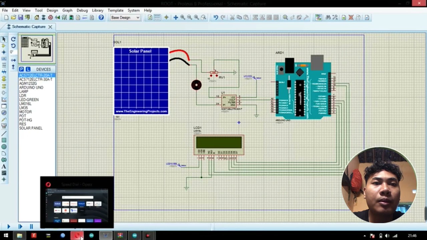The width and height of the screenshot is (427, 240).
Task: Select the 2D Graphics Box tool
Action: point(4,140)
